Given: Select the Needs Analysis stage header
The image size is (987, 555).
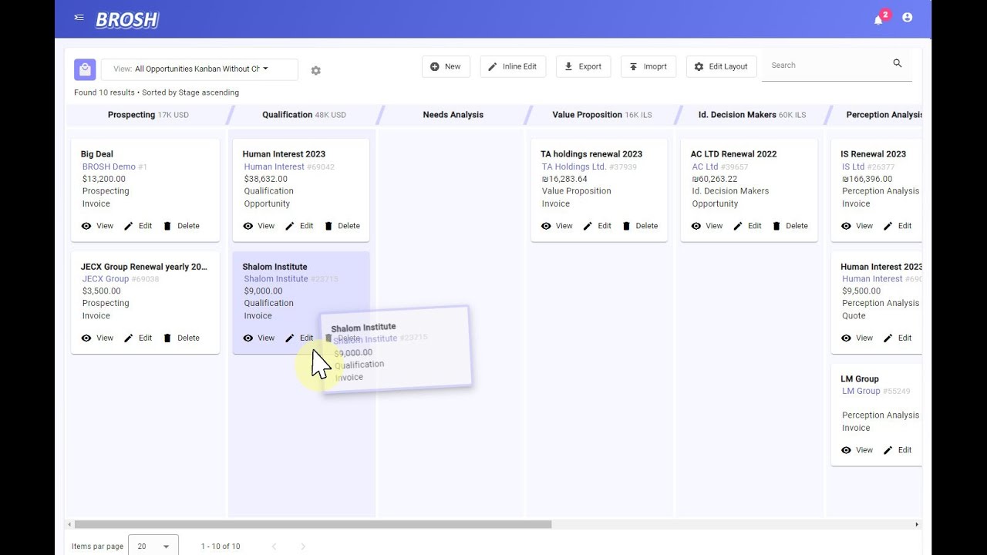Looking at the screenshot, I should pyautogui.click(x=453, y=115).
